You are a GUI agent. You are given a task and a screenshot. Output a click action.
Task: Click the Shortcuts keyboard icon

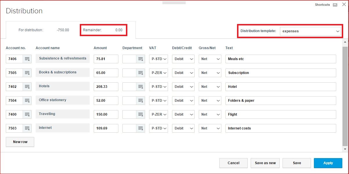335,5
